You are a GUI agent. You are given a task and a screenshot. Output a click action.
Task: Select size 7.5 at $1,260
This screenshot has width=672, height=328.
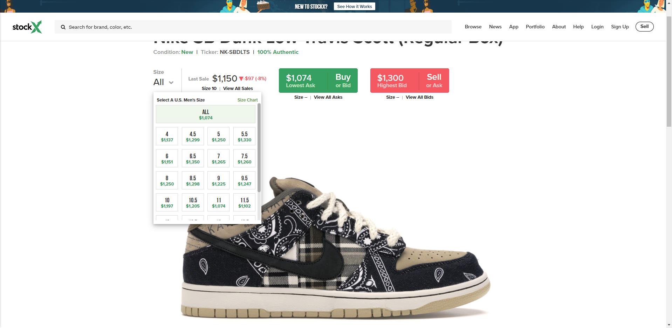click(x=244, y=158)
